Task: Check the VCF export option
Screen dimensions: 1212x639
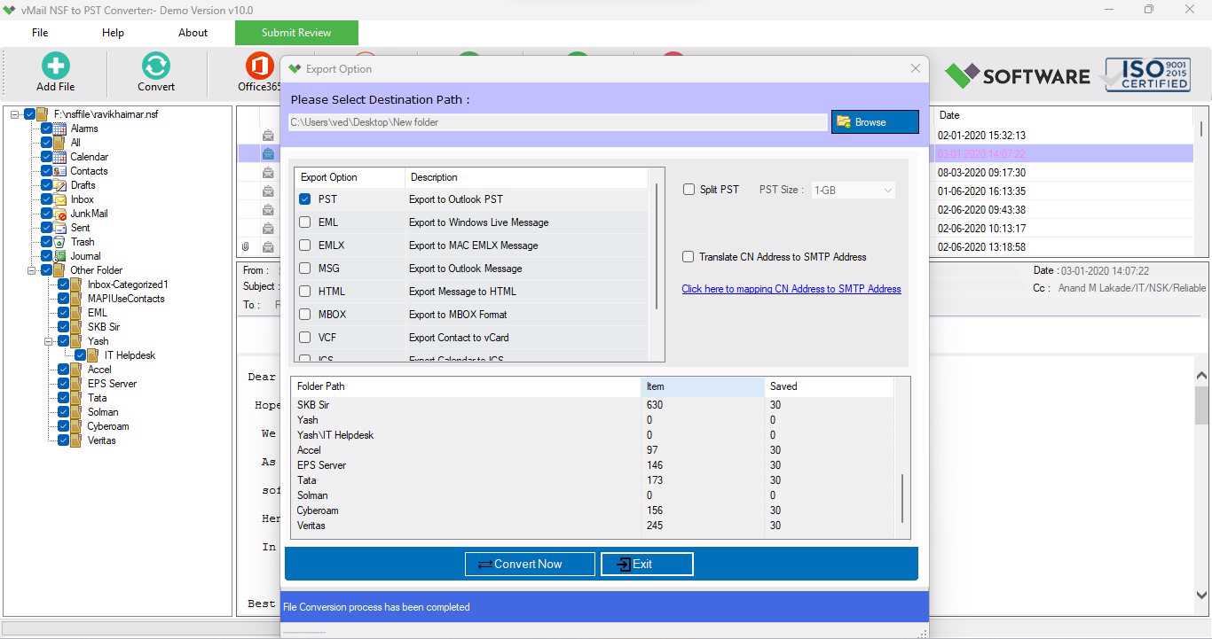Action: [305, 338]
